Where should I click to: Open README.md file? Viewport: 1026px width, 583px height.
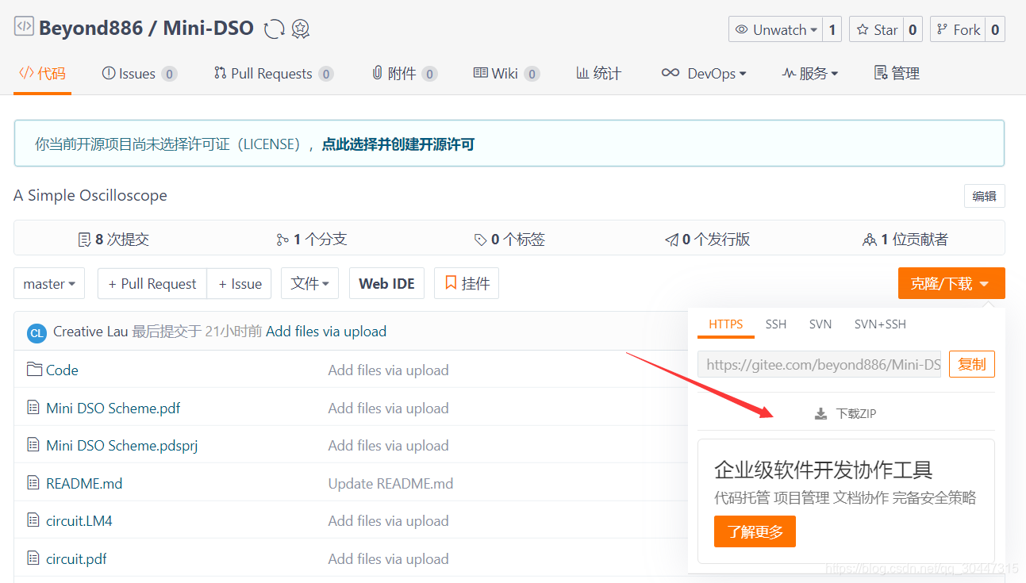(x=84, y=484)
